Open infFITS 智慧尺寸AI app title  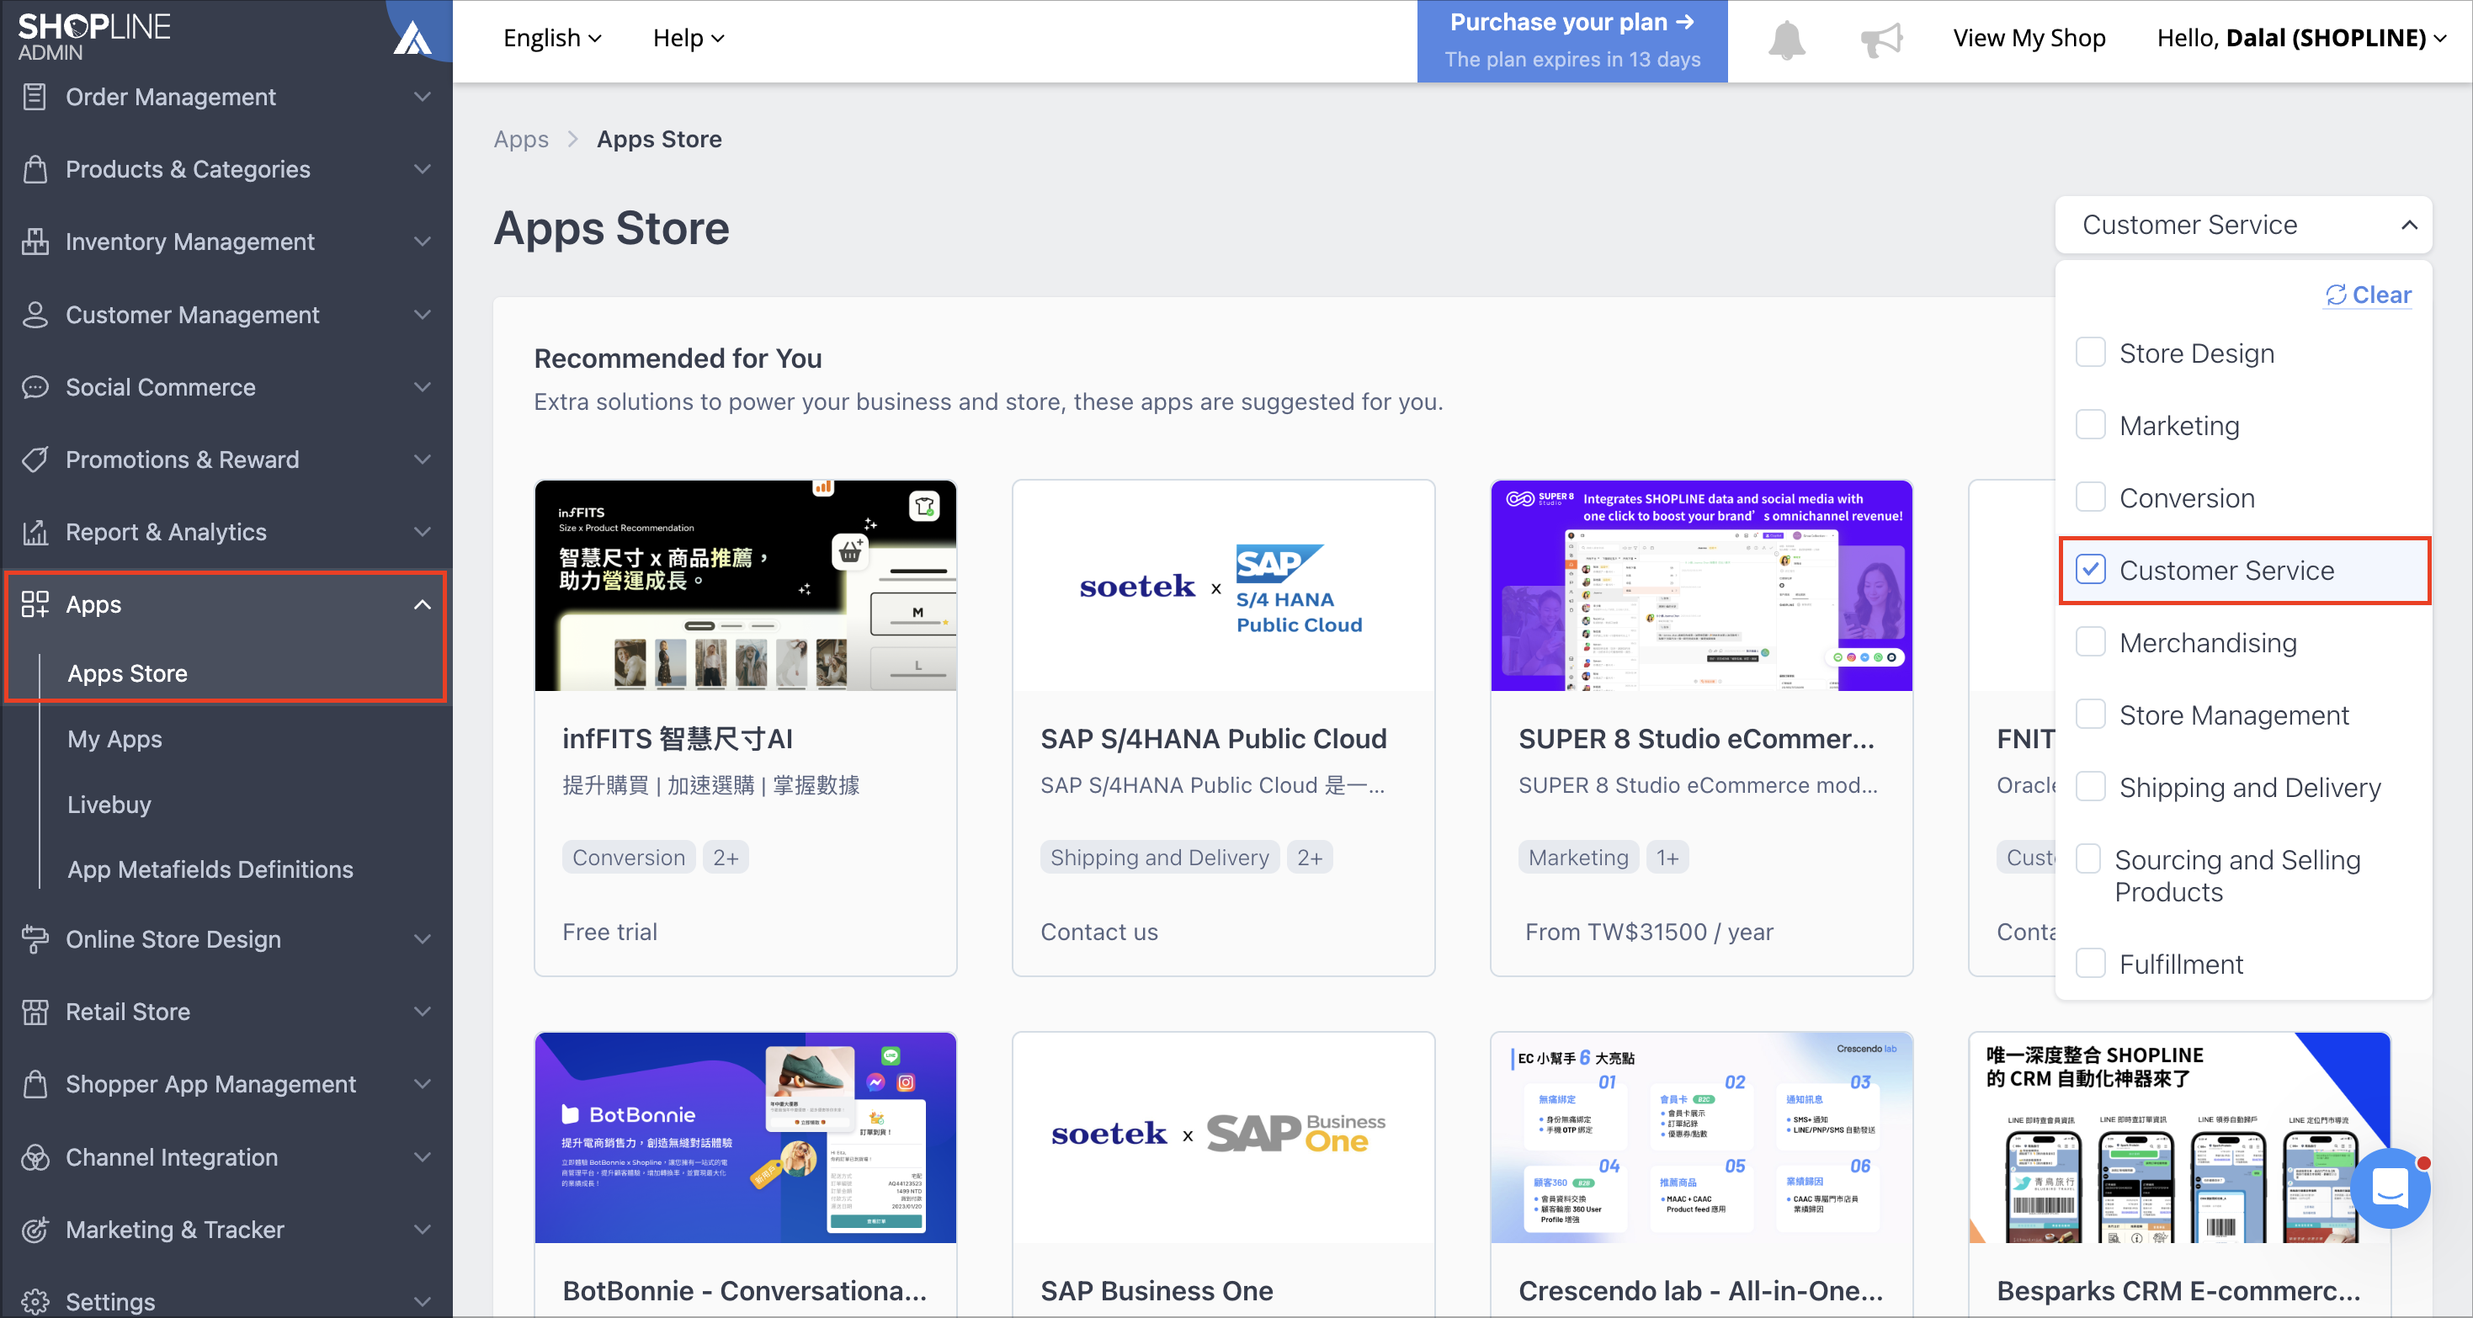[x=677, y=738]
